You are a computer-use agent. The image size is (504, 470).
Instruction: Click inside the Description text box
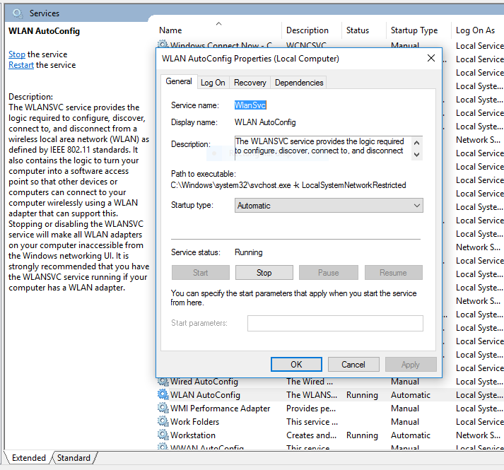pyautogui.click(x=323, y=148)
